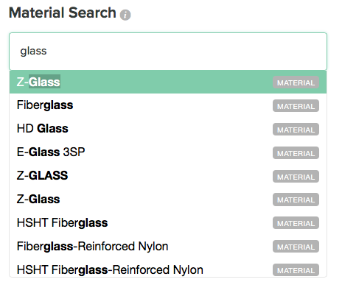Click the MATERIAL badge on the unhighlighted Z-Glass row
This screenshot has width=342, height=282.
pos(296,200)
